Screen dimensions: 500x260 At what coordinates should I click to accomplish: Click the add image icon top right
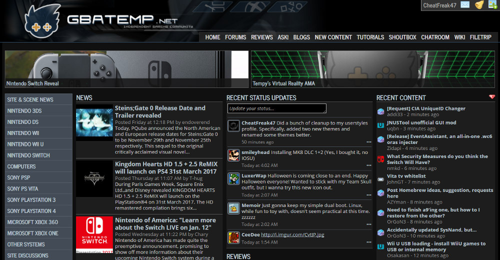point(492,5)
